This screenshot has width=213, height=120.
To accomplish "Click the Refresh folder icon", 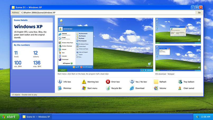I will tap(156, 82).
